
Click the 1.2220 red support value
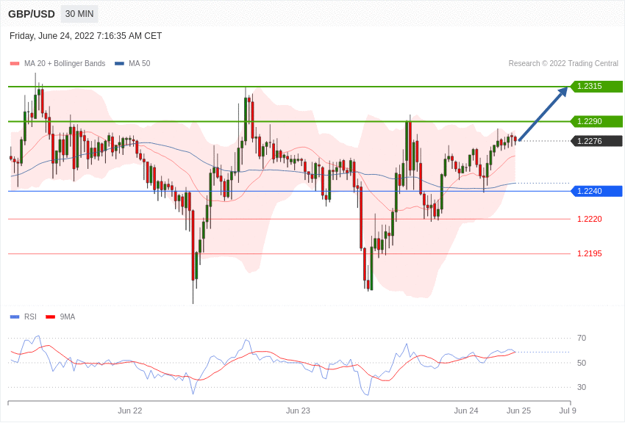tap(590, 219)
